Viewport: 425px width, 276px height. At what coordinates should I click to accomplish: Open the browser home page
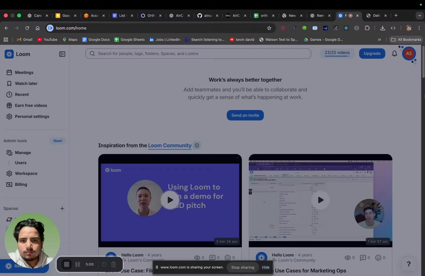(x=38, y=28)
